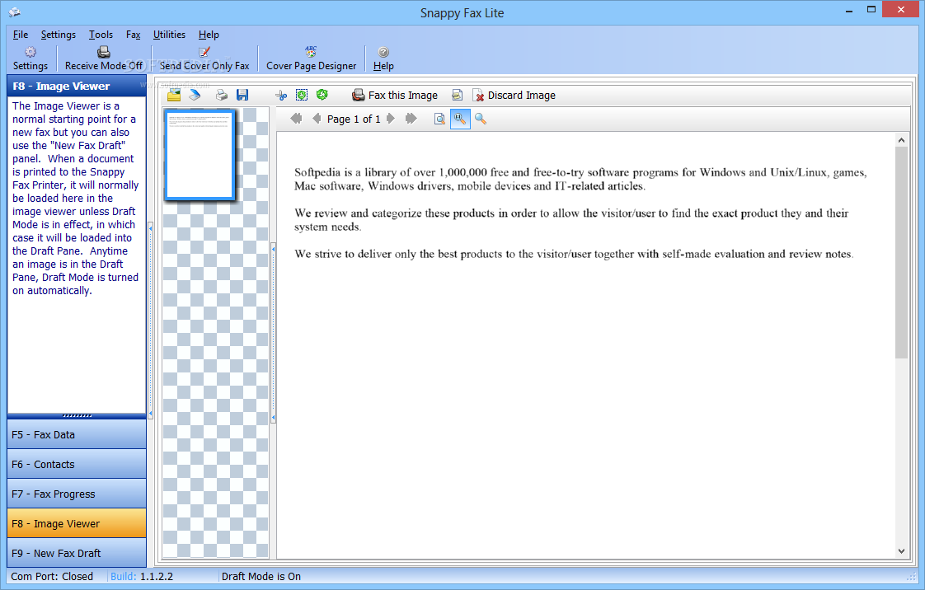Open an image file with folder icon
Screen dimensions: 925x590
pyautogui.click(x=174, y=95)
